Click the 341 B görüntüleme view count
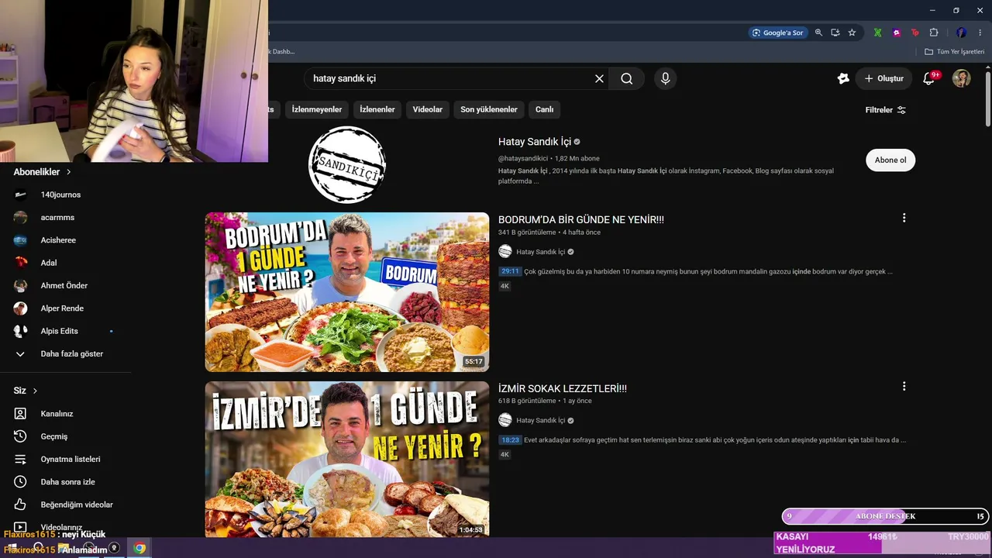 pos(527,232)
